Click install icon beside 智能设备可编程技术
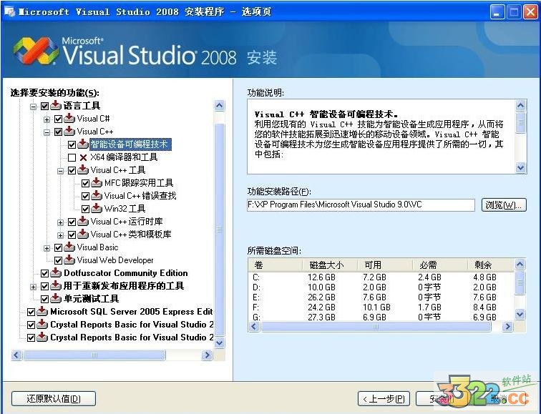The width and height of the screenshot is (541, 414). pyautogui.click(x=83, y=144)
